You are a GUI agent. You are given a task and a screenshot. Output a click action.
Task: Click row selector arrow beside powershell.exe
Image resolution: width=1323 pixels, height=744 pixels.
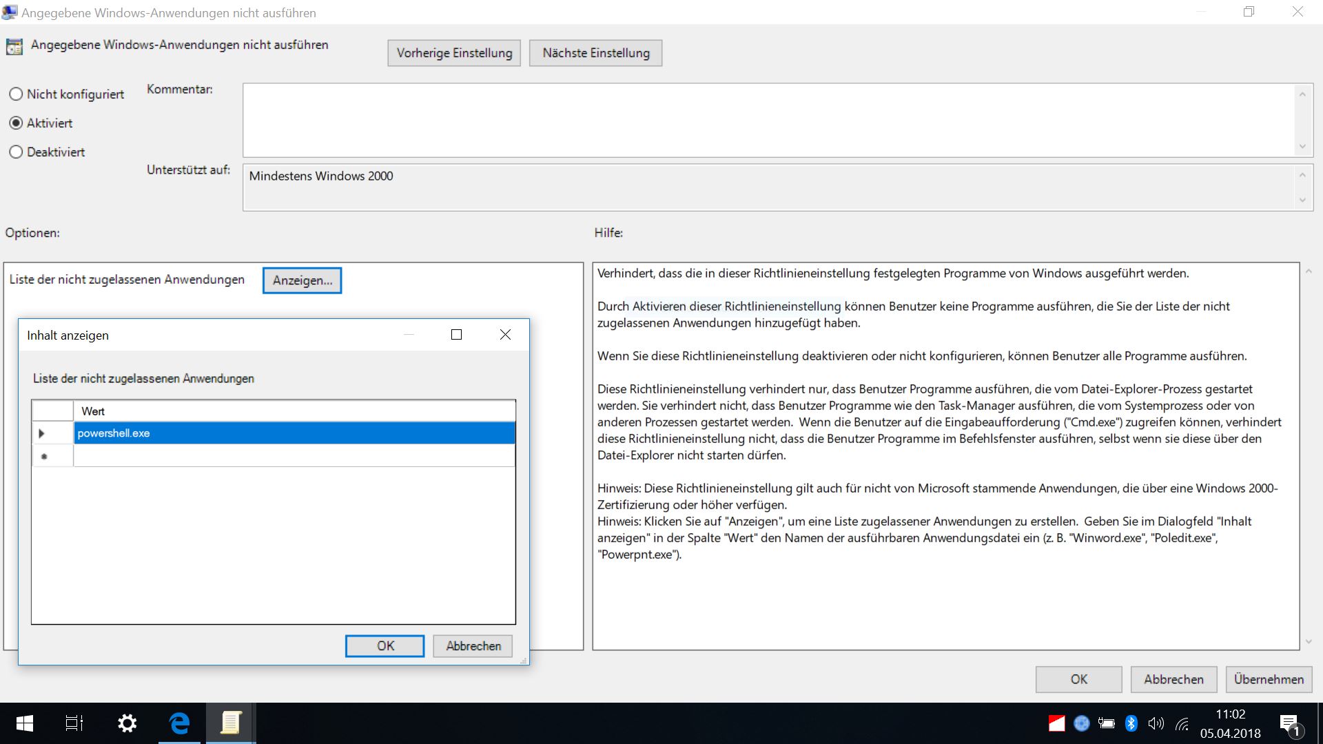43,433
